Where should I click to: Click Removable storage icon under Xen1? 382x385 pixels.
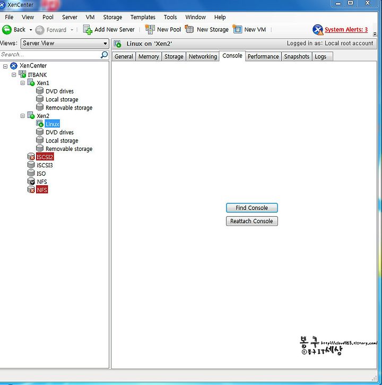40,107
